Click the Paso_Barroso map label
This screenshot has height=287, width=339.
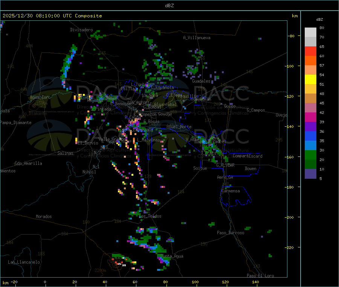pyautogui.click(x=231, y=233)
